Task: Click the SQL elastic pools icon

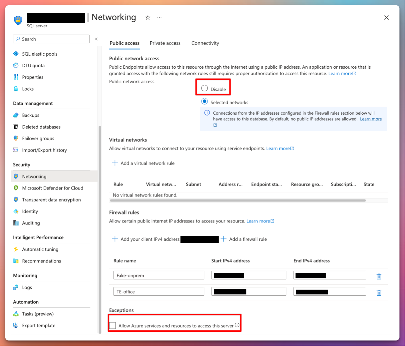Action: 16,54
